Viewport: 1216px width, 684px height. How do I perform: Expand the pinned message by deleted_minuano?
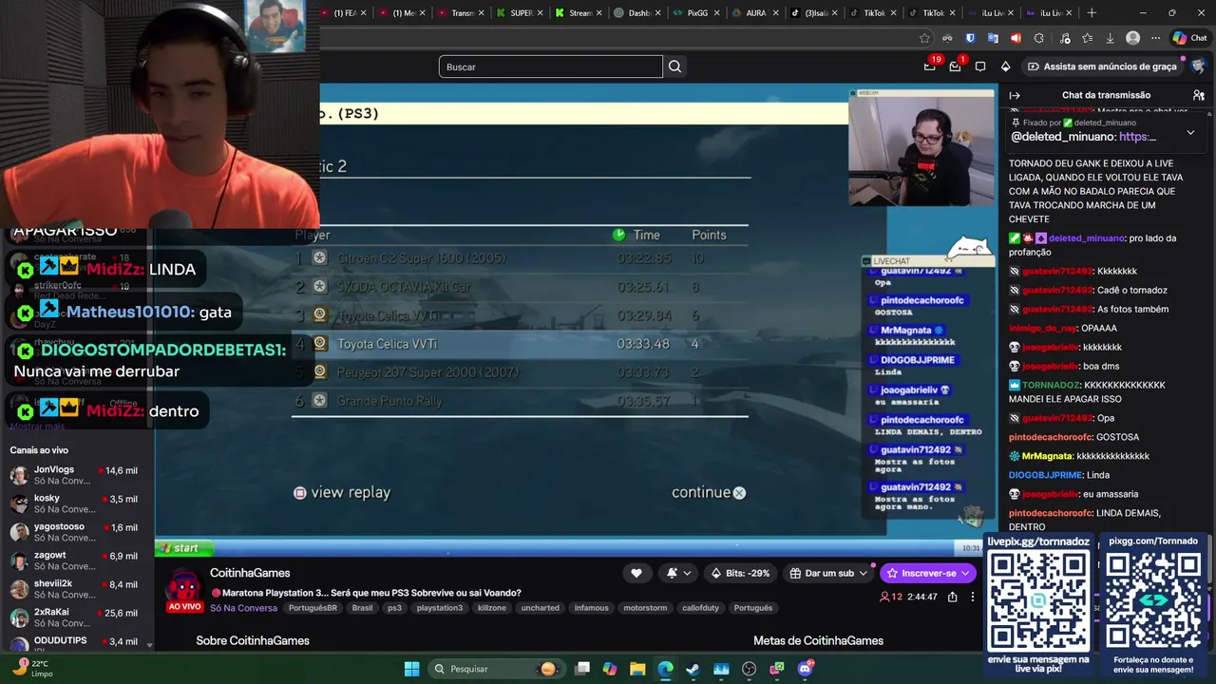pyautogui.click(x=1190, y=133)
